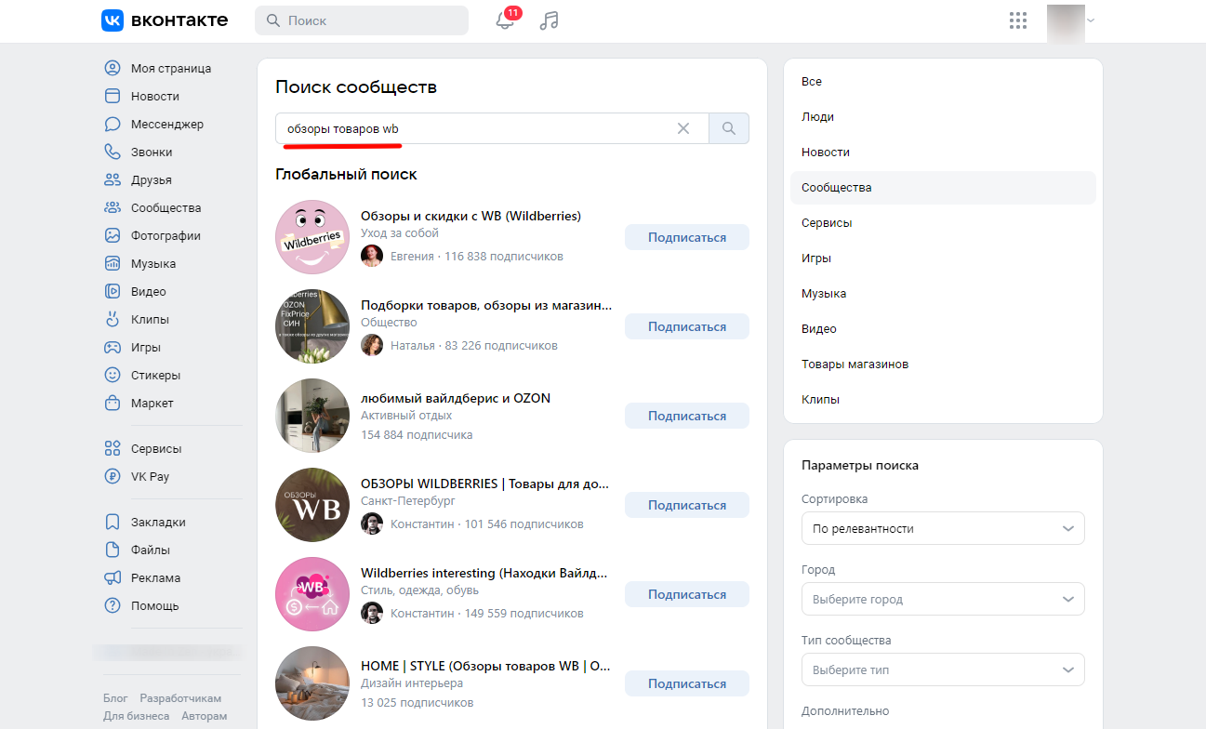The image size is (1206, 729).
Task: Click the Сервисы squares icon in sidebar
Action: 113,448
